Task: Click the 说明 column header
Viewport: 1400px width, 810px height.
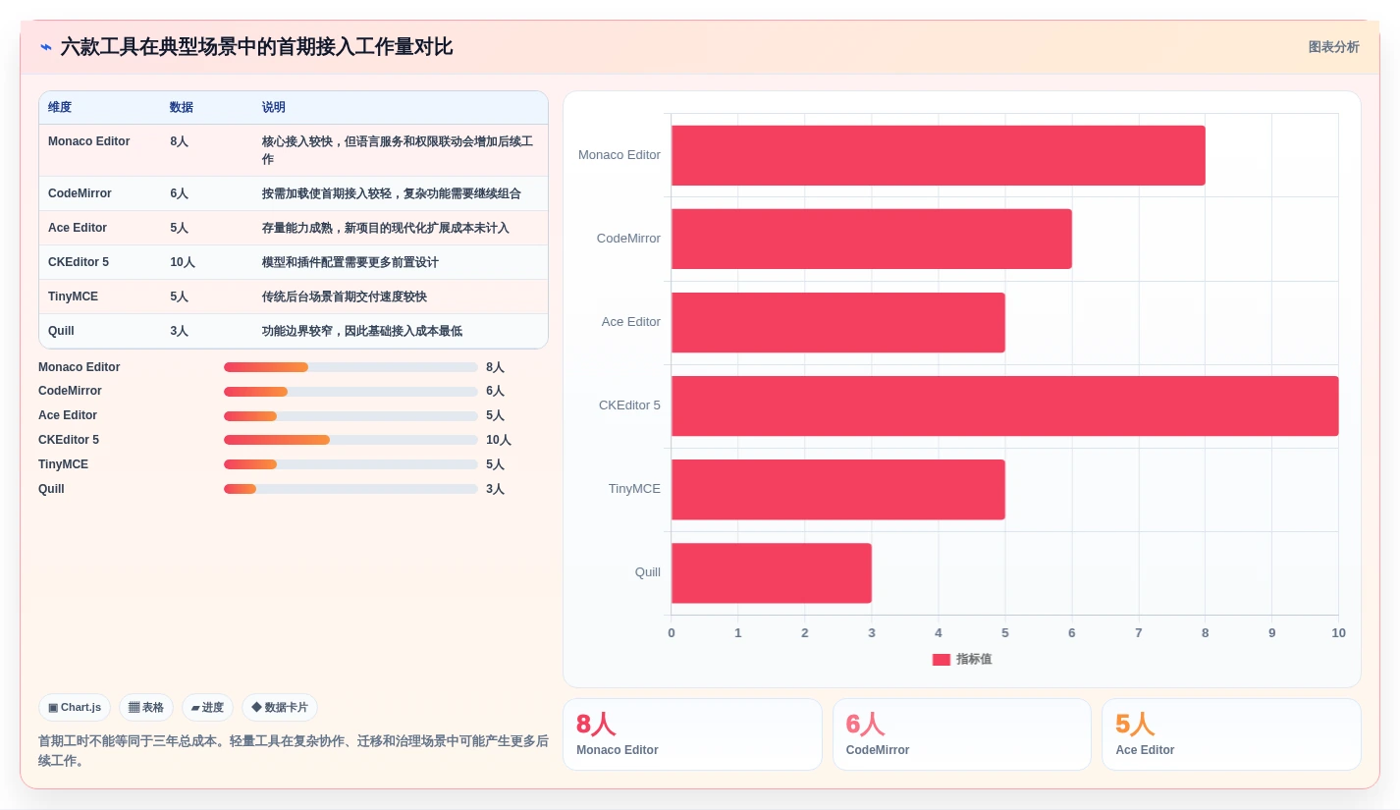Action: [274, 107]
